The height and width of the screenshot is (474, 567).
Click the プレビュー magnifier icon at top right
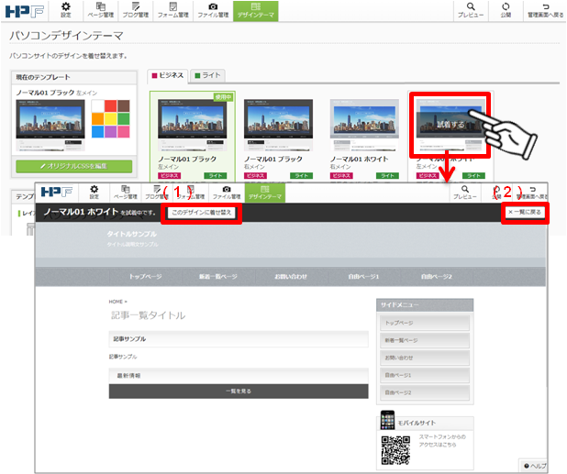point(470,11)
